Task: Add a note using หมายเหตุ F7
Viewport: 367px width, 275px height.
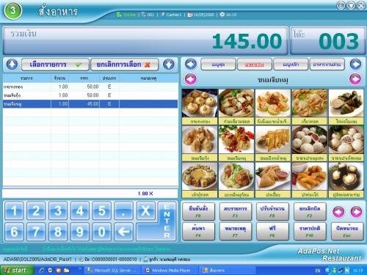Action: coord(236,231)
